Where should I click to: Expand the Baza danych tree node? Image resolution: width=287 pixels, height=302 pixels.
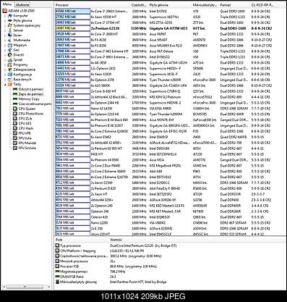[x=5, y=80]
